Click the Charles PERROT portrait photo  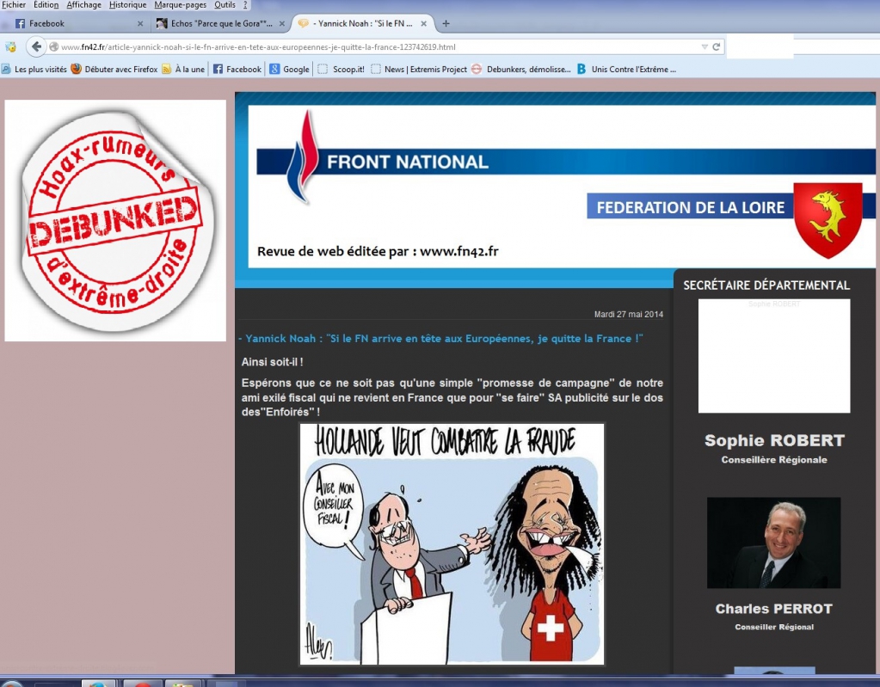click(773, 543)
